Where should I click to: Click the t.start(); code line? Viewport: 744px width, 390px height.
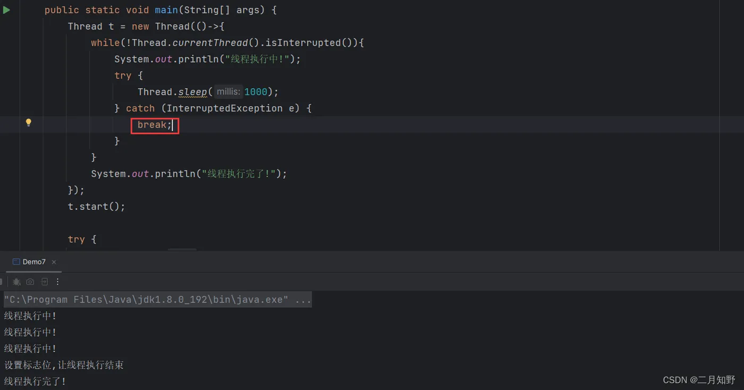pos(96,206)
